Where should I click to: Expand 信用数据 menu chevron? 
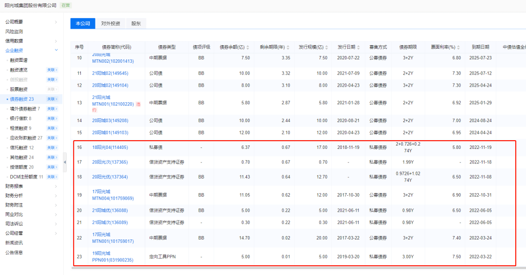[x=56, y=41]
